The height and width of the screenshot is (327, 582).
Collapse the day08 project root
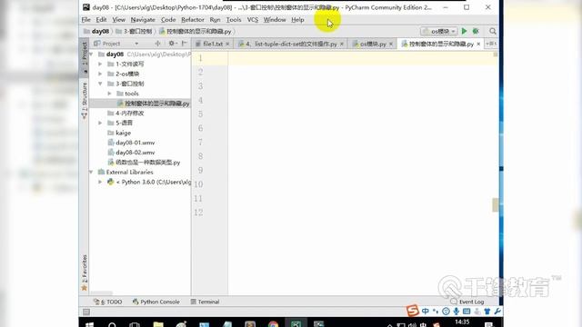[x=91, y=54]
